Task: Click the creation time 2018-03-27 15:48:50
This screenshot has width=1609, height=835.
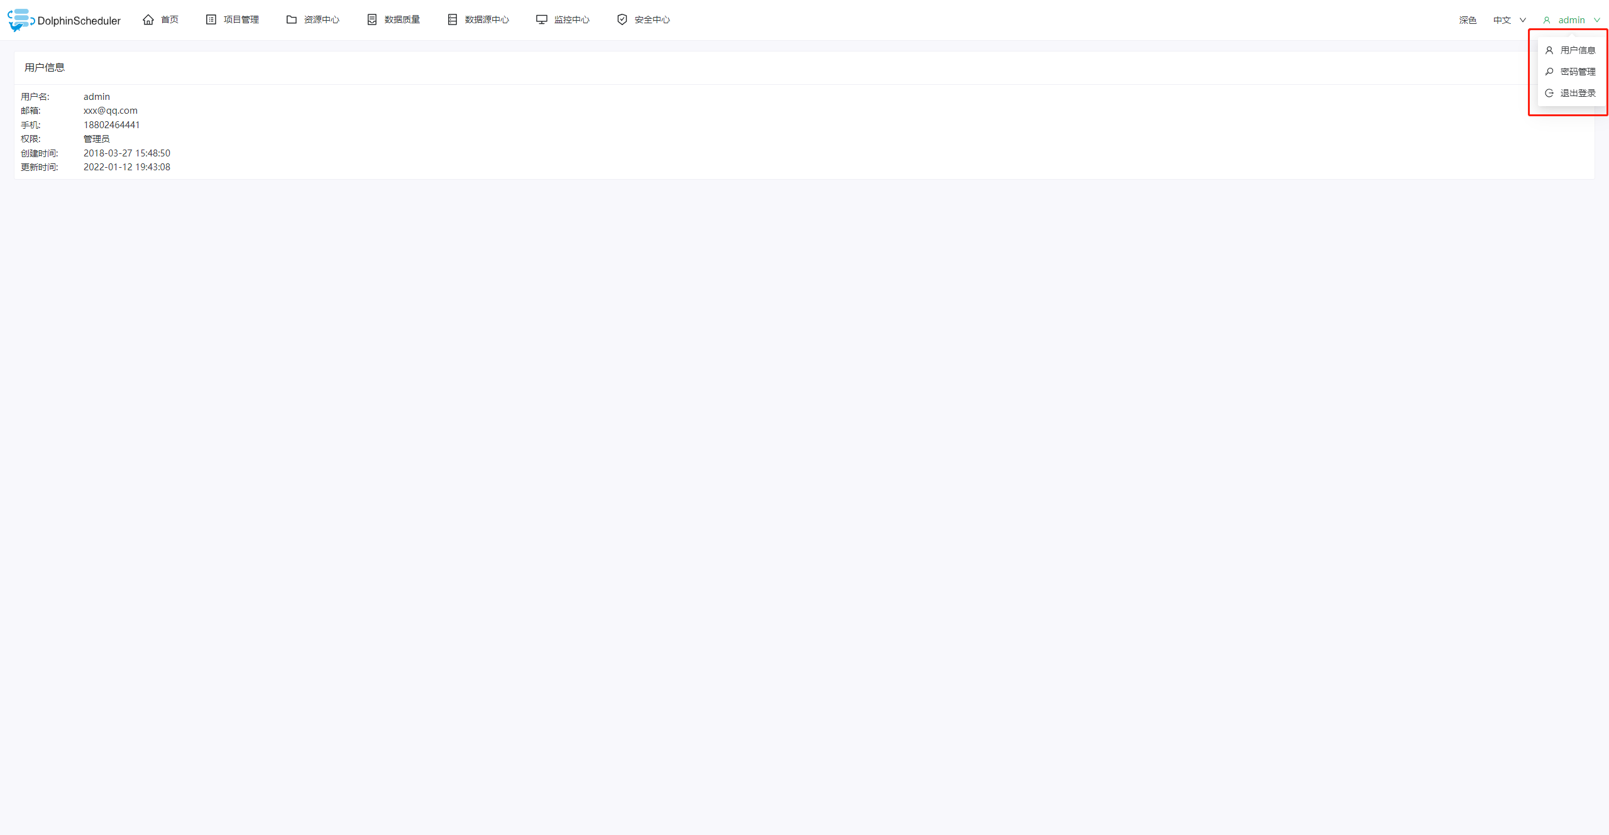Action: [x=127, y=153]
